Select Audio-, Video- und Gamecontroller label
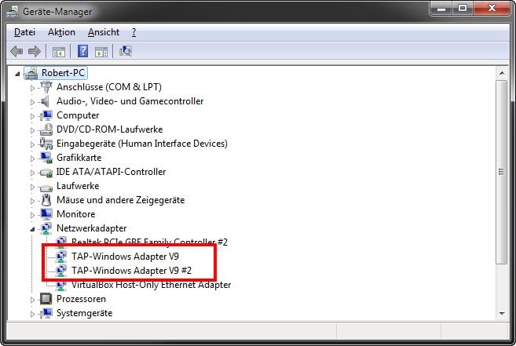516x346 pixels. tap(130, 101)
